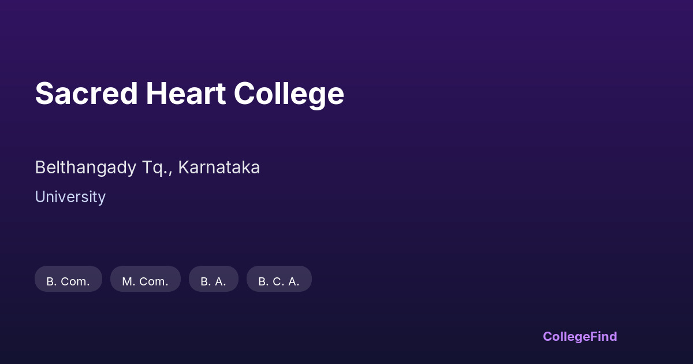This screenshot has width=693, height=364.
Task: Select the University type label
Action: pyautogui.click(x=70, y=197)
